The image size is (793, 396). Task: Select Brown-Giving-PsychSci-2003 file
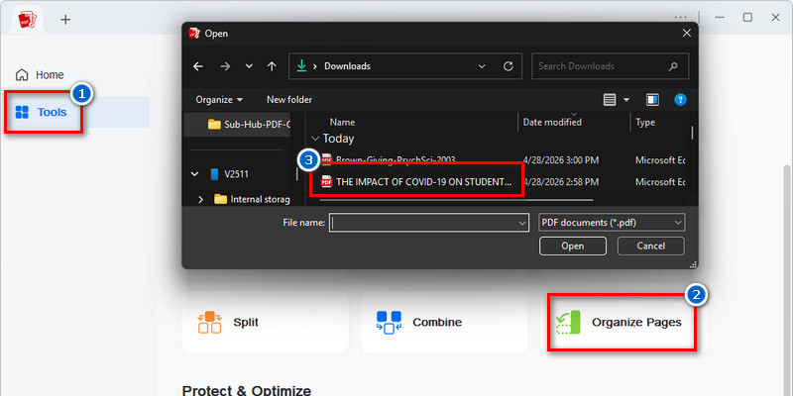(x=396, y=160)
